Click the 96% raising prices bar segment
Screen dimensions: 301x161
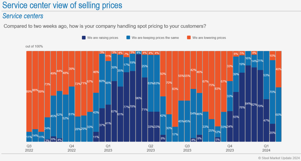pyautogui.click(x=138, y=98)
